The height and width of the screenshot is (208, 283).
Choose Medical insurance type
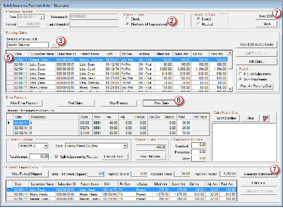pos(198,24)
